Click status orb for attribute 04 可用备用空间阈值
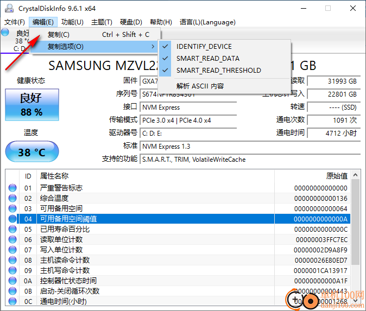 [12, 219]
